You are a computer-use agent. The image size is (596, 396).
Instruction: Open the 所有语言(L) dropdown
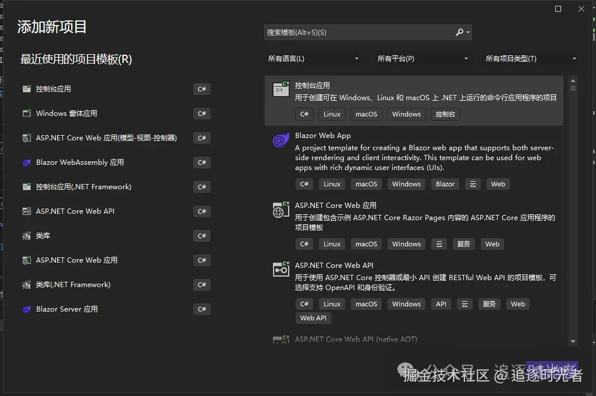click(314, 59)
